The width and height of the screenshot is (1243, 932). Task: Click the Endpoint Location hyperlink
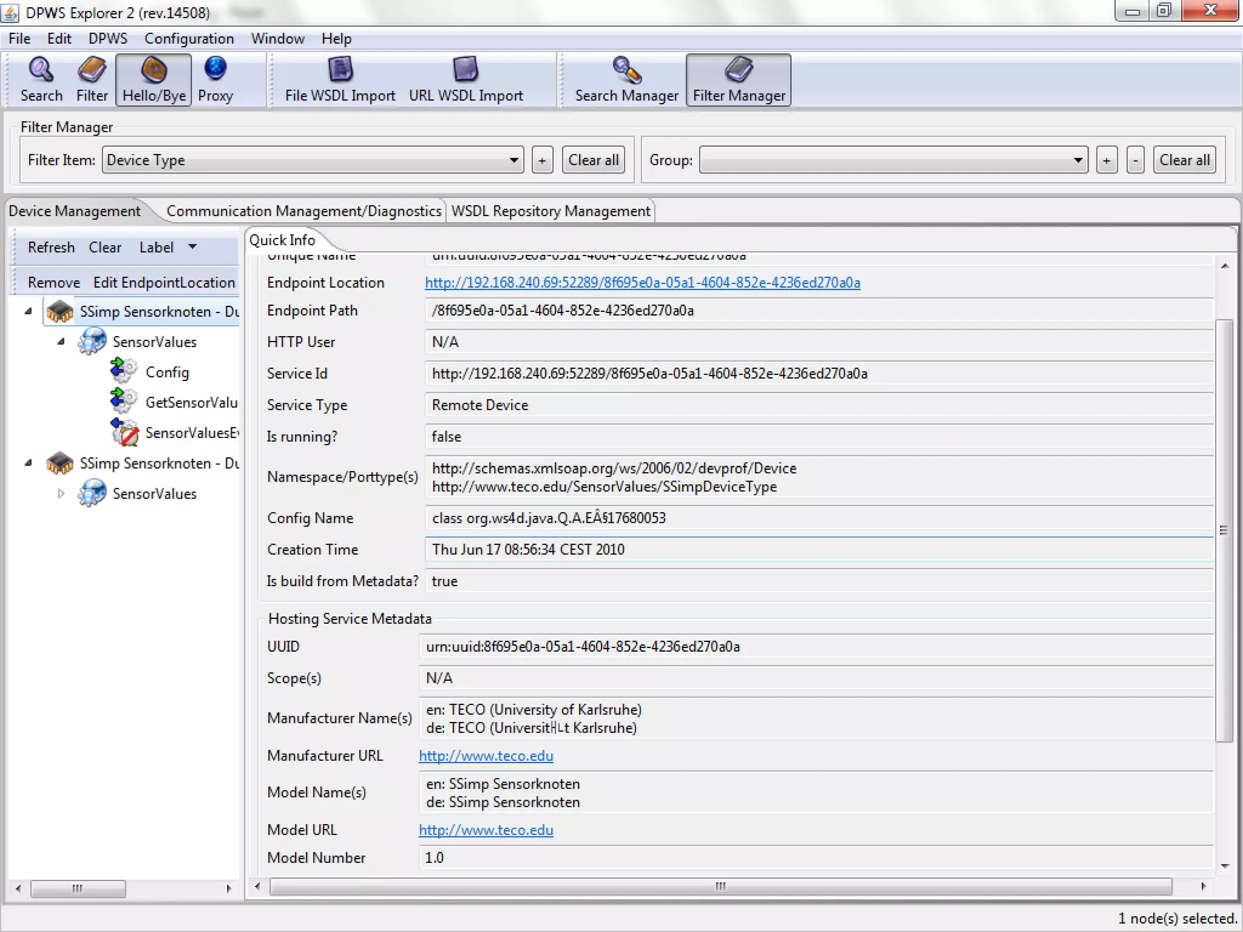tap(642, 283)
